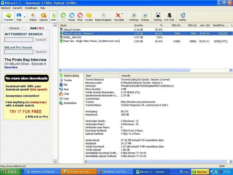Open Eigenschappen properties of torrent
Image resolution: width=233 pixels, height=175 pixels.
pos(103,17)
